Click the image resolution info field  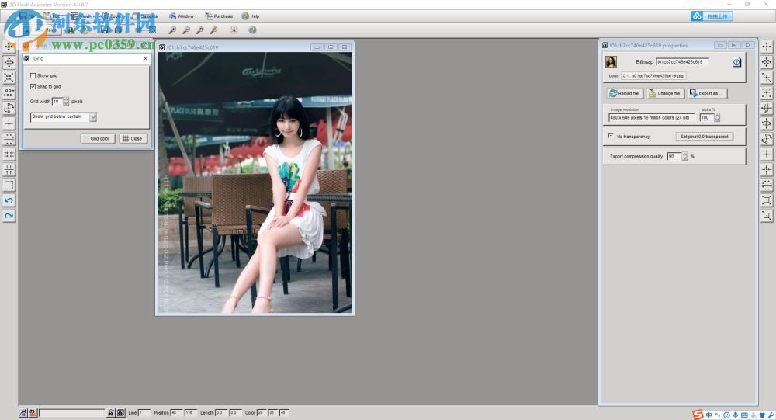point(651,118)
